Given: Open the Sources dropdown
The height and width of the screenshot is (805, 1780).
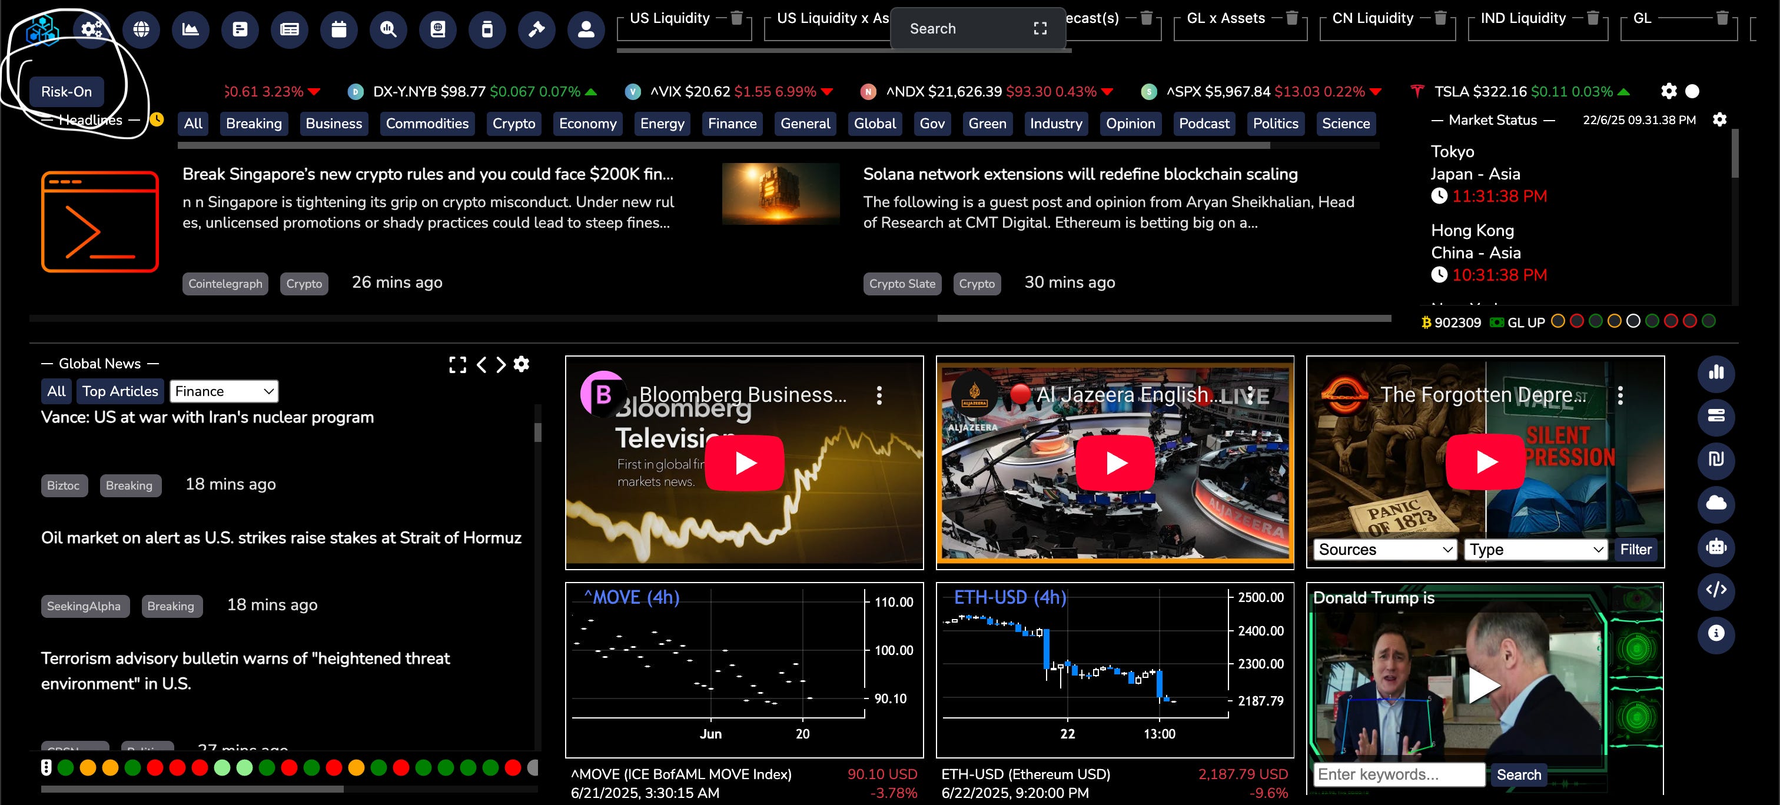Looking at the screenshot, I should 1385,550.
